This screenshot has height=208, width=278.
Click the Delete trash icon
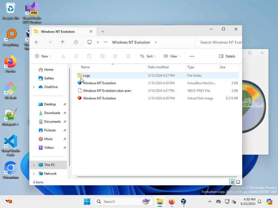[x=128, y=56]
